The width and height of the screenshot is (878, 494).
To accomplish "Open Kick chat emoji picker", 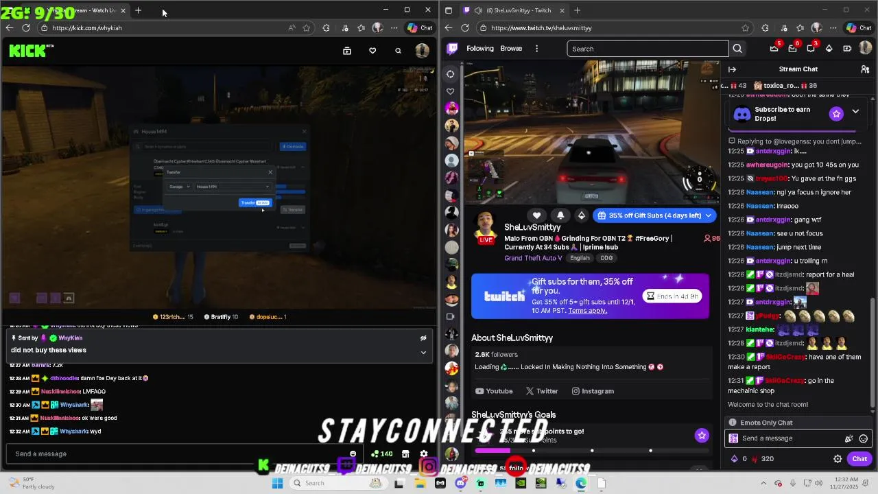I will pyautogui.click(x=353, y=454).
